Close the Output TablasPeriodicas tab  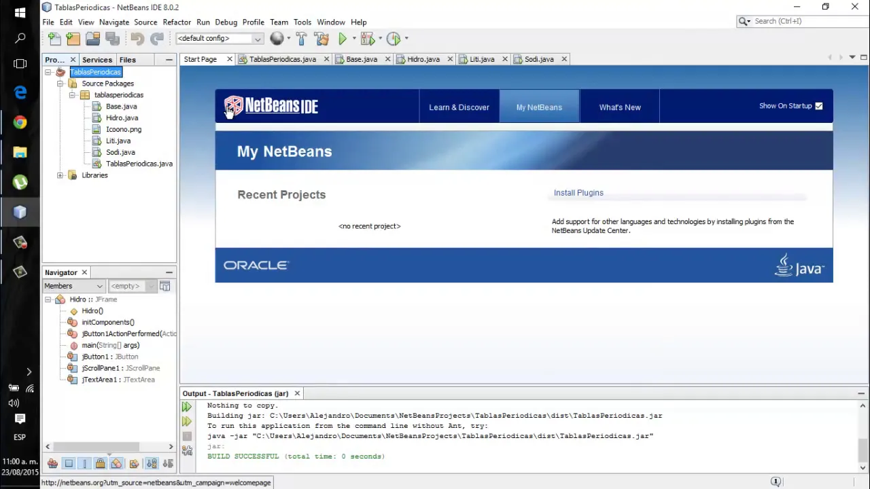(297, 393)
